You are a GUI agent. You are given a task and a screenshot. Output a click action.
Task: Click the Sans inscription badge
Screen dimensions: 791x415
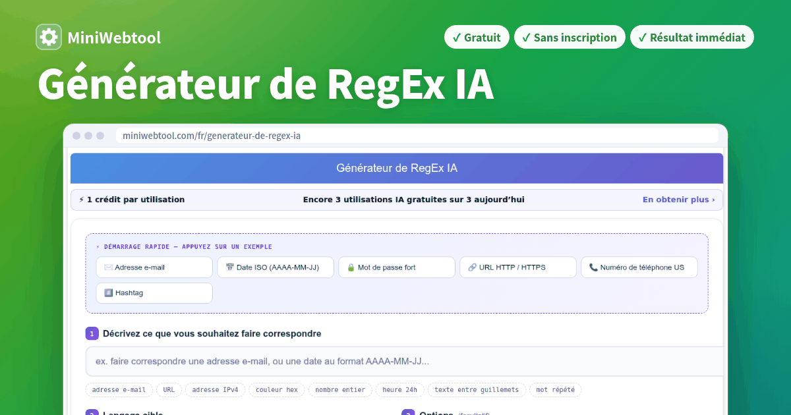570,38
